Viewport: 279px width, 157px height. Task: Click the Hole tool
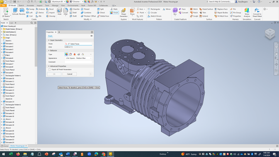pyautogui.click(x=59, y=11)
